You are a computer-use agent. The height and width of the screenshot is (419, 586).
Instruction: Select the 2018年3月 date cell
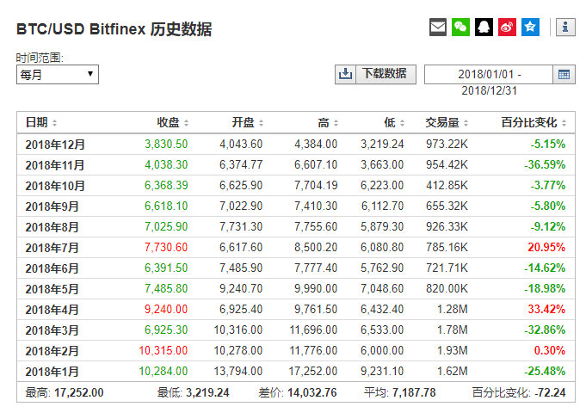(x=52, y=330)
